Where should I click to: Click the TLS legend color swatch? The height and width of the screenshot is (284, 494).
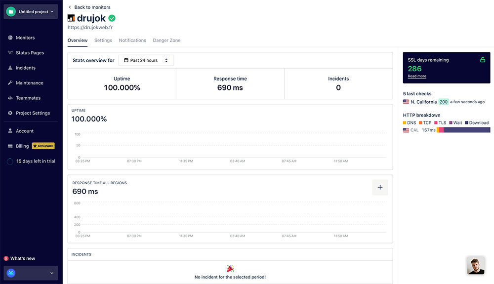tap(436, 123)
